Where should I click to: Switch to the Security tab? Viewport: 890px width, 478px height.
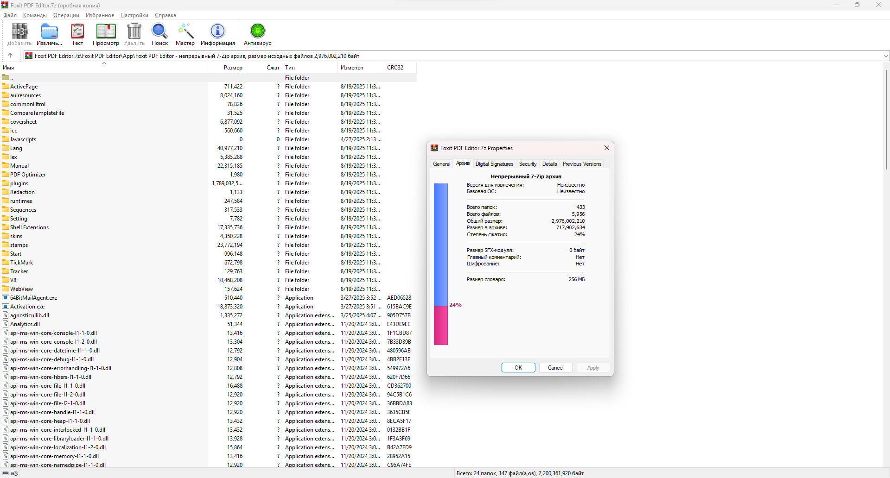tap(528, 164)
